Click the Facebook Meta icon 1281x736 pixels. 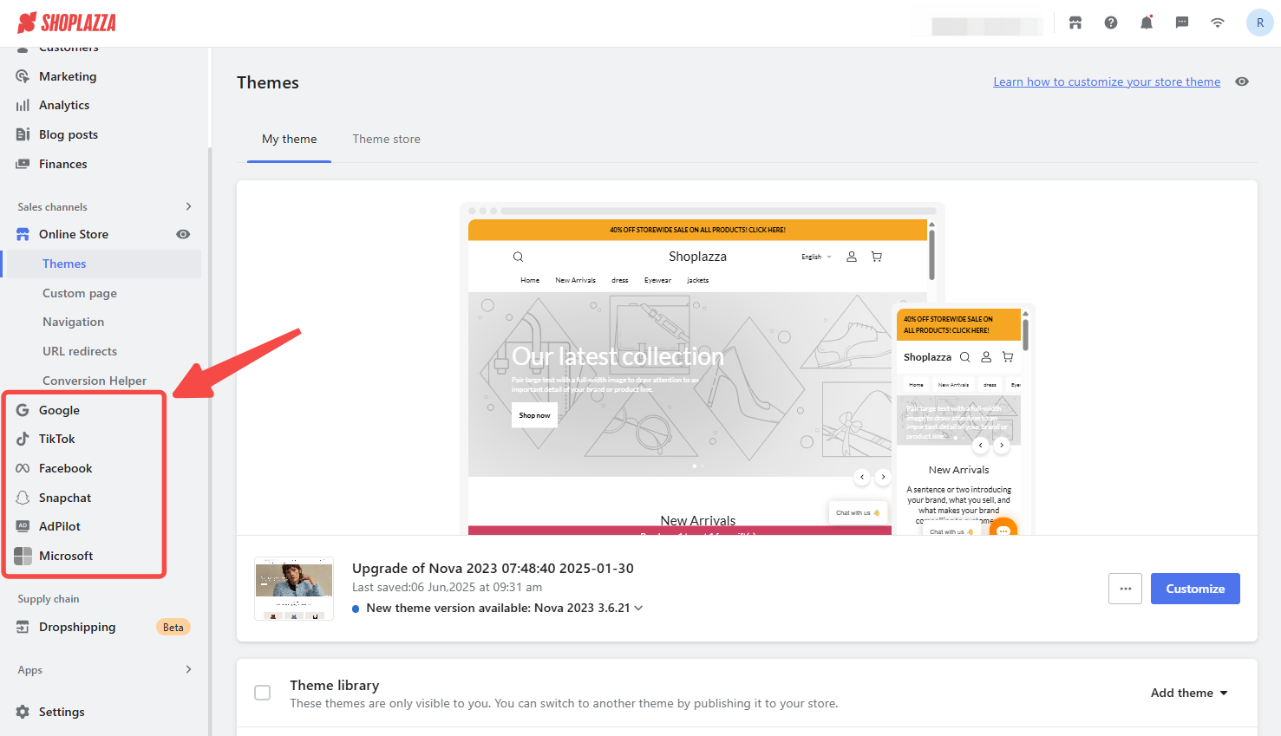[23, 468]
